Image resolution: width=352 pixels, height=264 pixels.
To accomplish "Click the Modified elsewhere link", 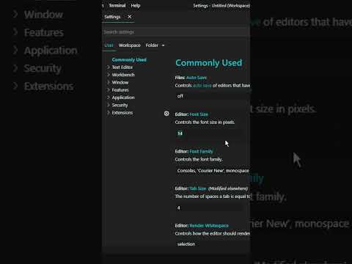I will [228, 188].
